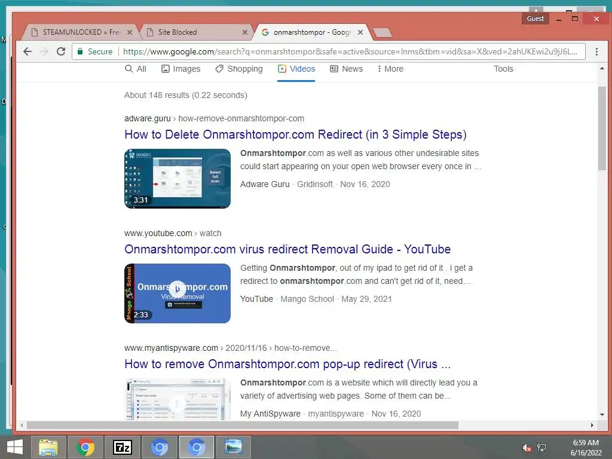Viewport: 612px width, 459px height.
Task: Open File Explorer from the taskbar
Action: coord(48,447)
